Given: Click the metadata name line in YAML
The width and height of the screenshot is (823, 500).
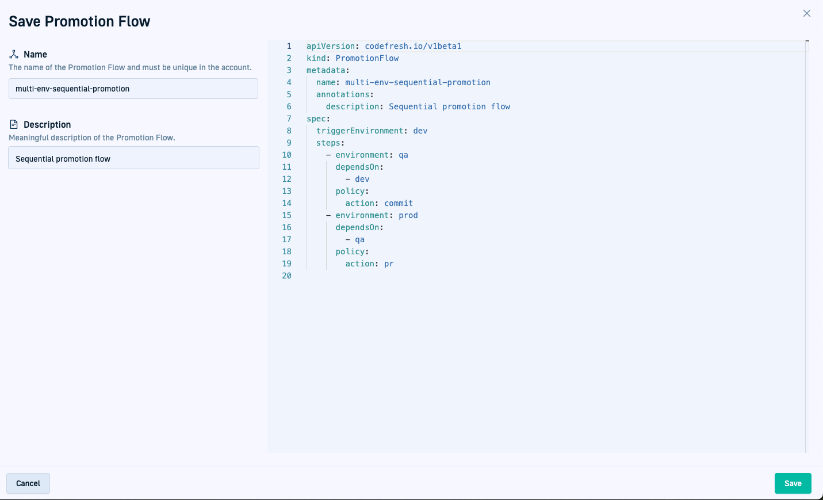Looking at the screenshot, I should (x=403, y=82).
